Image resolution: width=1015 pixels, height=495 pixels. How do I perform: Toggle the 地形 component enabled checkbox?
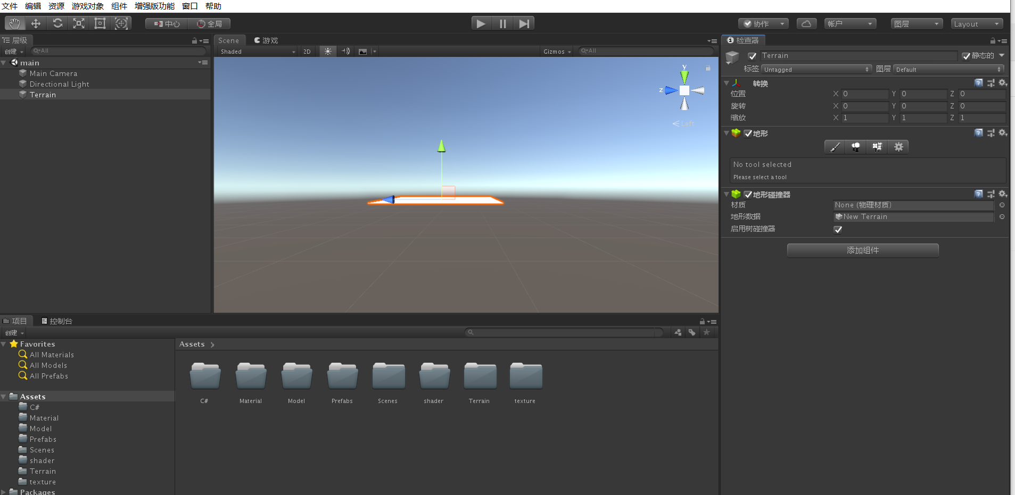point(747,133)
